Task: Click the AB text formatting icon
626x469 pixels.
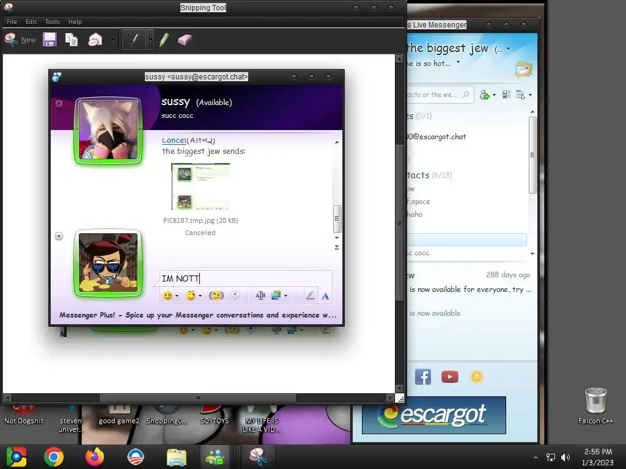Action: (260, 296)
